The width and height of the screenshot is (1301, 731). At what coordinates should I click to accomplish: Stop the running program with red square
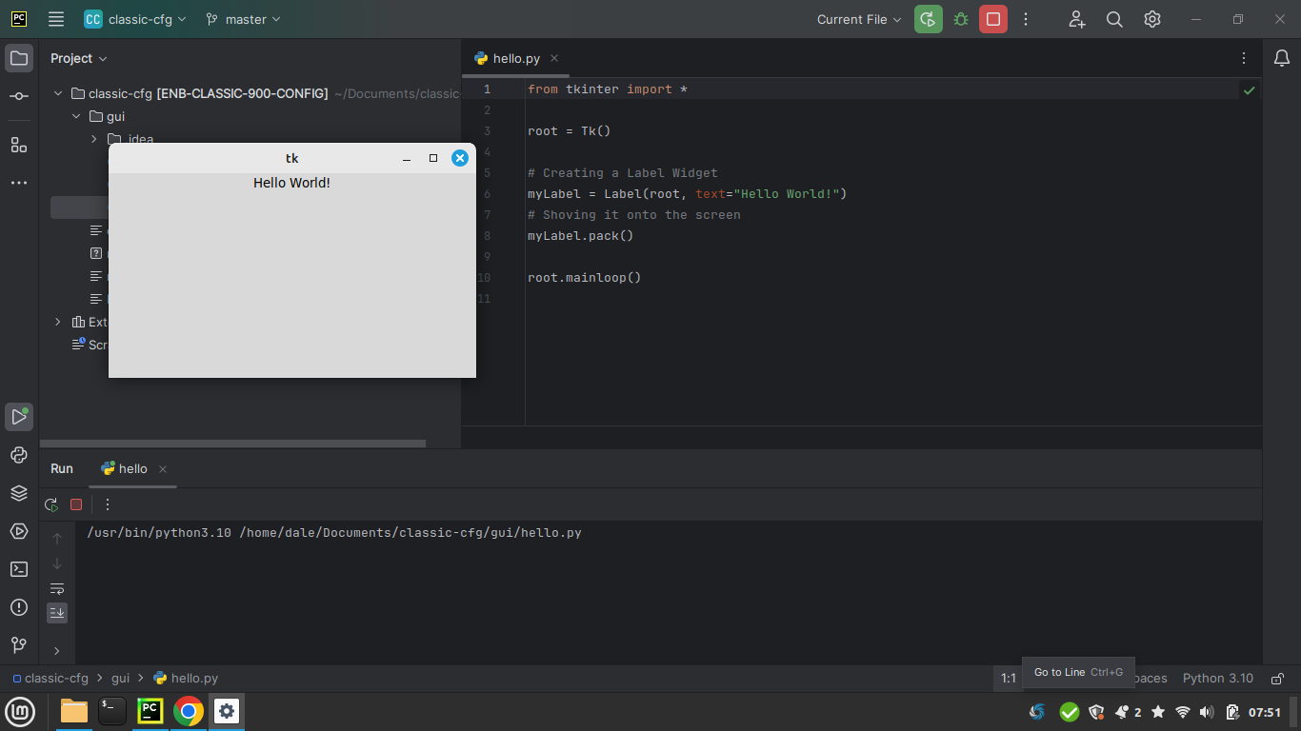[993, 18]
